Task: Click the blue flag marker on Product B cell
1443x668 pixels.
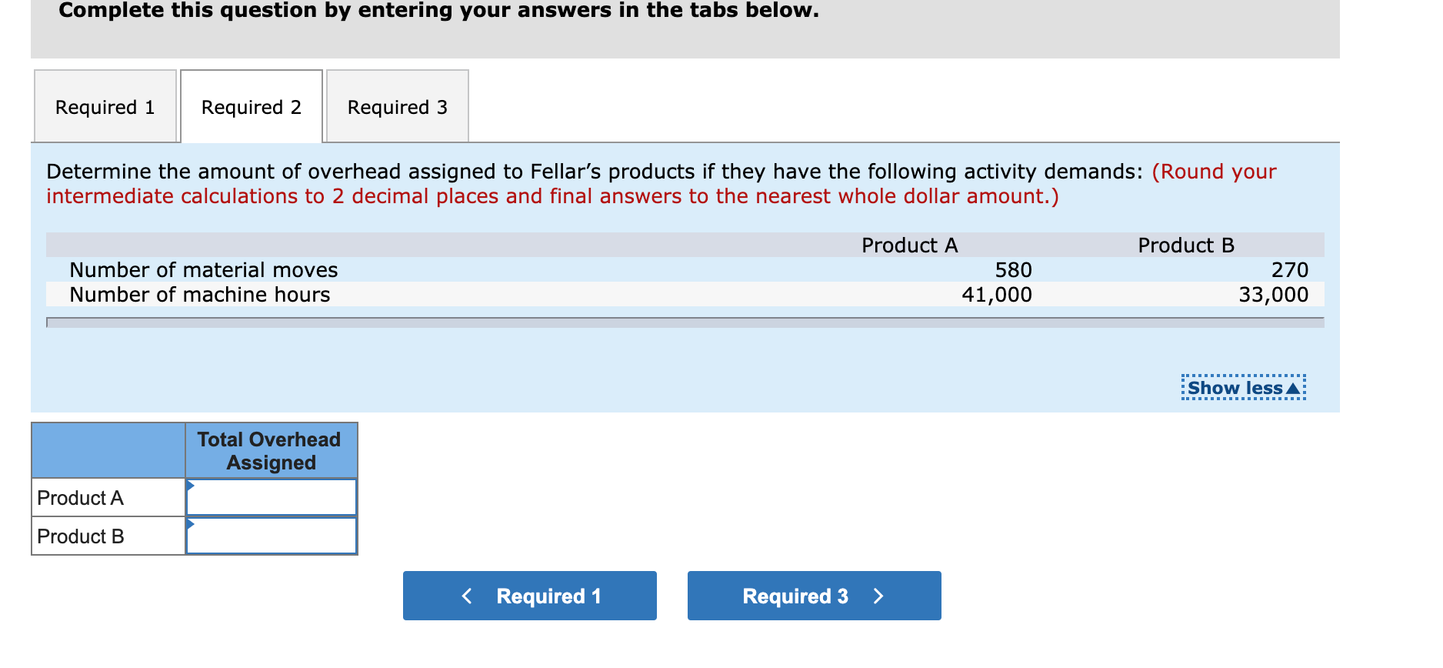Action: tap(189, 525)
